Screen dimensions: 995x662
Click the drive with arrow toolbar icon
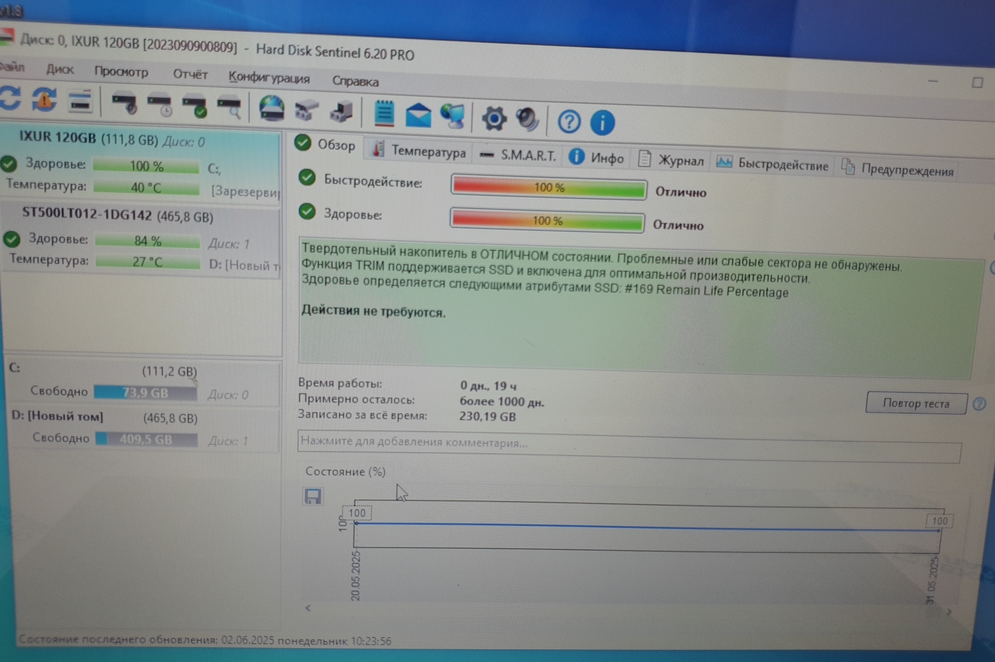341,112
